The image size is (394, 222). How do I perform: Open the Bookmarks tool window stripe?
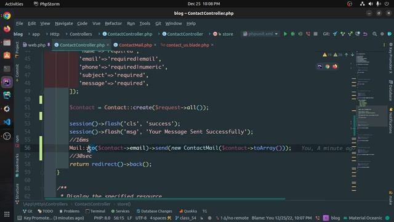[x=17, y=165]
